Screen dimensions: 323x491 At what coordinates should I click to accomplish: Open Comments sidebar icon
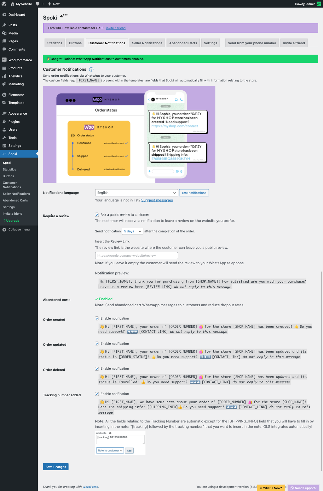click(4, 49)
